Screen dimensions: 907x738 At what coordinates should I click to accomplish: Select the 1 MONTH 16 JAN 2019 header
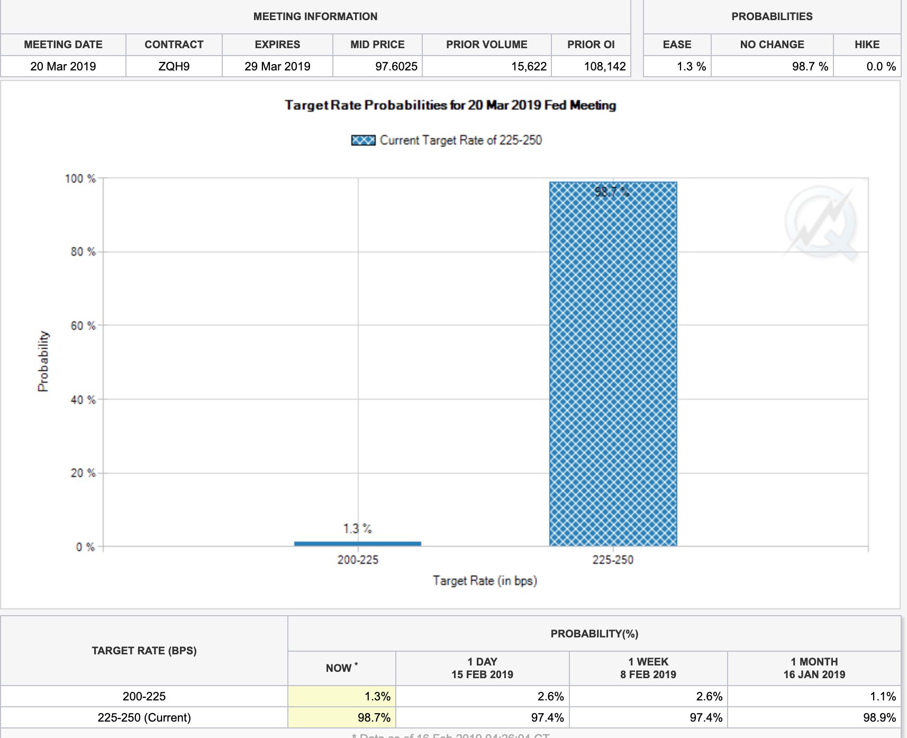tap(814, 668)
